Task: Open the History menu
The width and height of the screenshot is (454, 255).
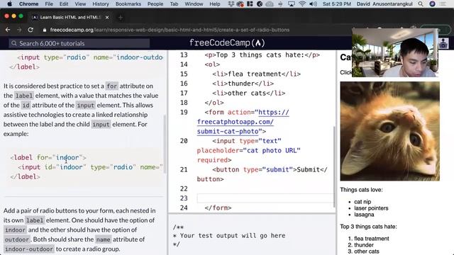Action: point(101,4)
